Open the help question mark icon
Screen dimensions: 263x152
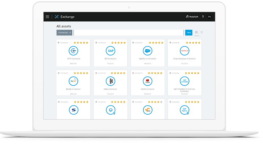coord(203,17)
